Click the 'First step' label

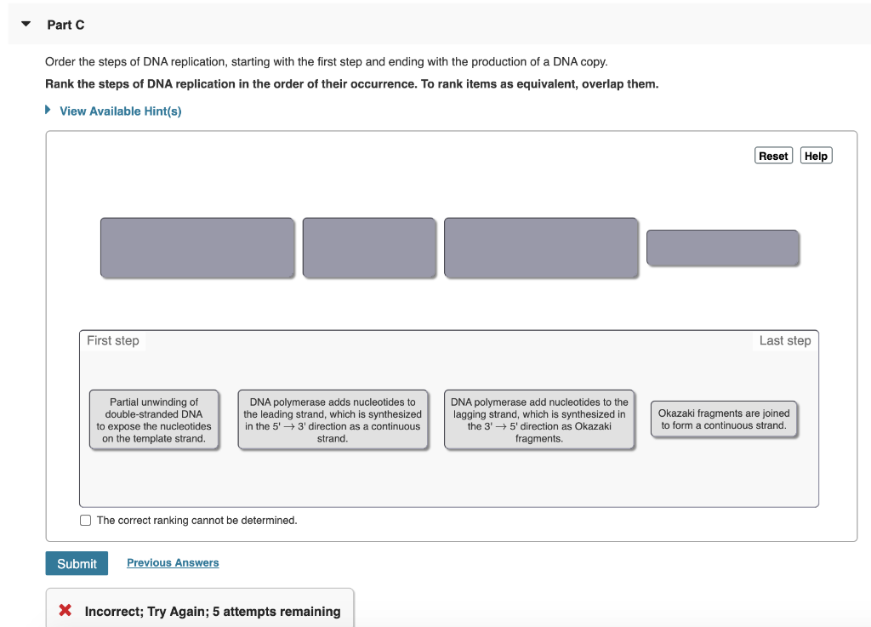tap(113, 340)
